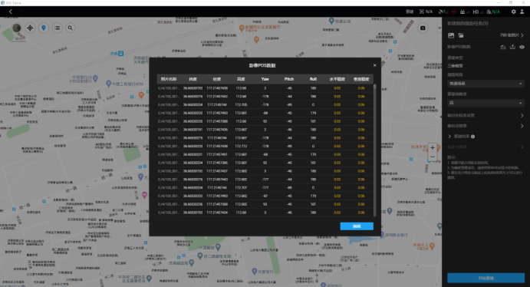Viewport: 530px width, 287px height.
Task: Click the 高度 column header
Action: 241,79
